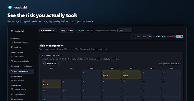Open Import / Connect page
The height and width of the screenshot is (101, 194).
(22, 42)
